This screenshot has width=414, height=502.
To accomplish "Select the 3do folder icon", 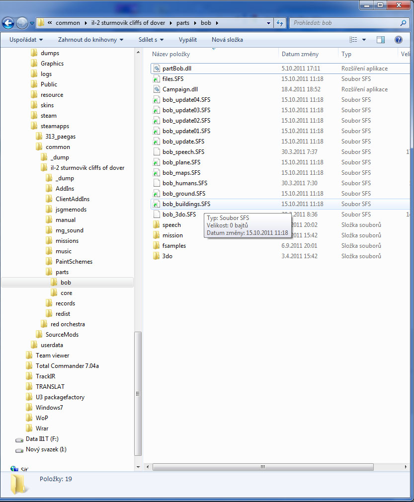I will pos(157,256).
